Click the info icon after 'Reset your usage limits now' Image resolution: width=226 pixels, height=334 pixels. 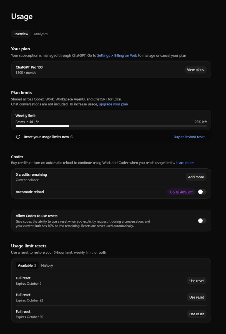pyautogui.click(x=72, y=137)
